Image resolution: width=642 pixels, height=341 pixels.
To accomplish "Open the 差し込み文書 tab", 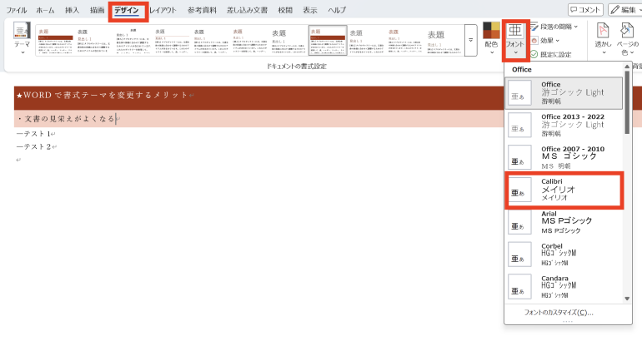I will 248,10.
